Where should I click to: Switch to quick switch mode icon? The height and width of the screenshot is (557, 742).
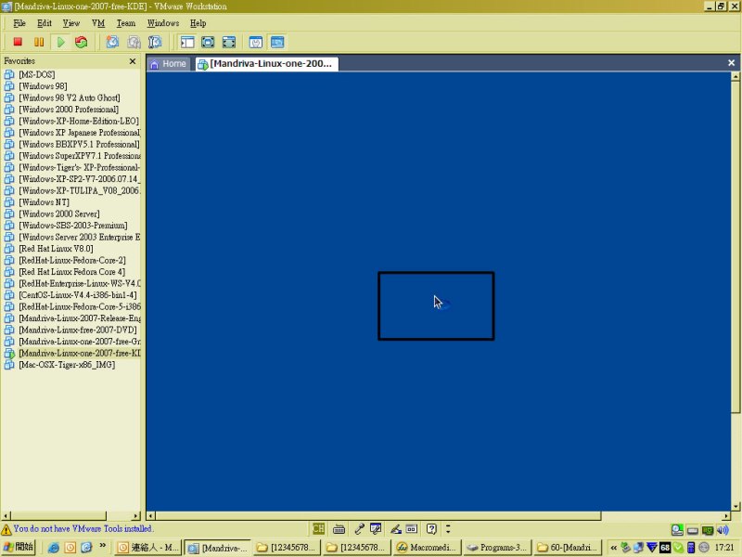[208, 42]
